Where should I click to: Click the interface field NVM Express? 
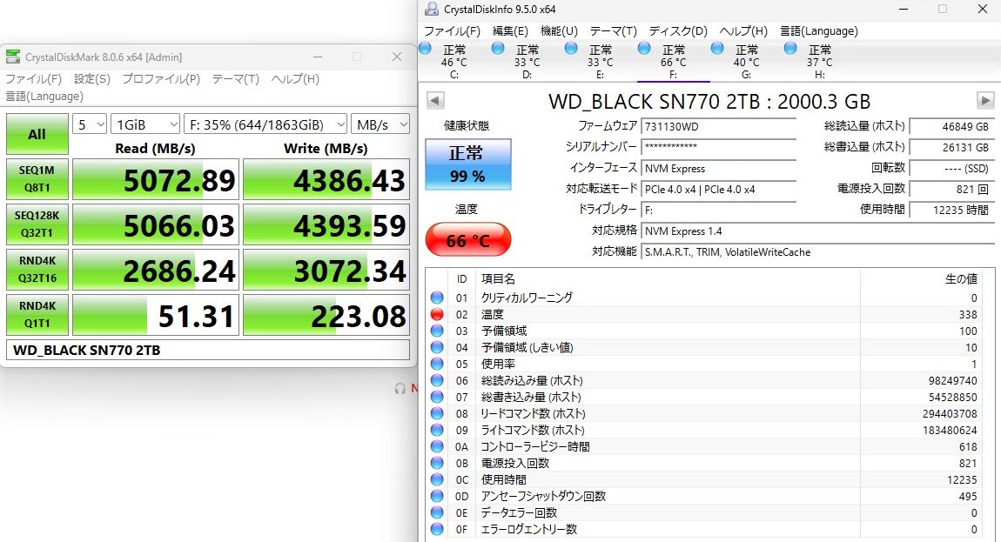(x=719, y=169)
